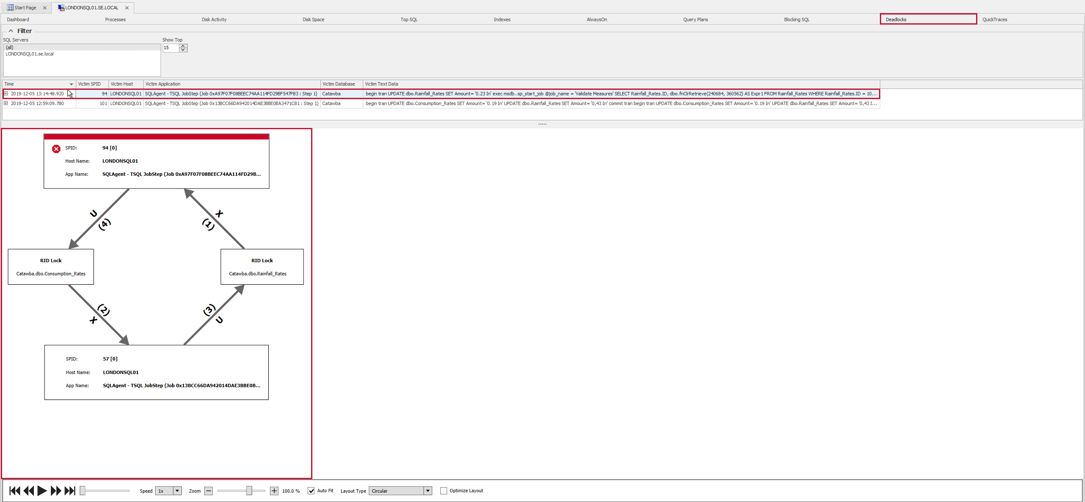The height and width of the screenshot is (502, 1085).
Task: Zoom in on the deadlock diagram
Action: [274, 491]
